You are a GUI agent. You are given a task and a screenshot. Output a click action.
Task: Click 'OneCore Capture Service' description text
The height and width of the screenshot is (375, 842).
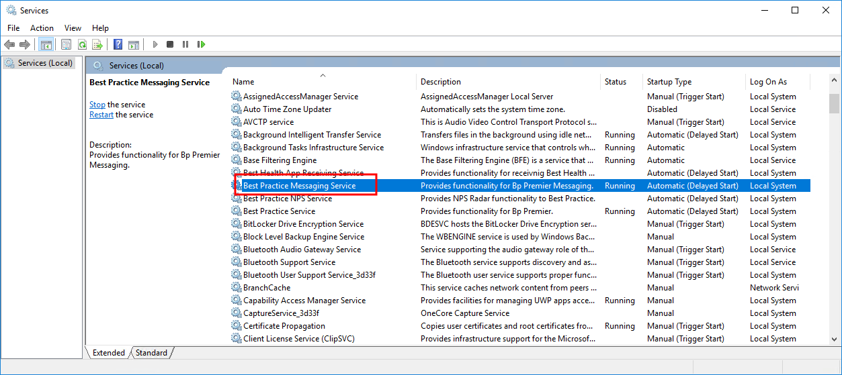click(465, 313)
